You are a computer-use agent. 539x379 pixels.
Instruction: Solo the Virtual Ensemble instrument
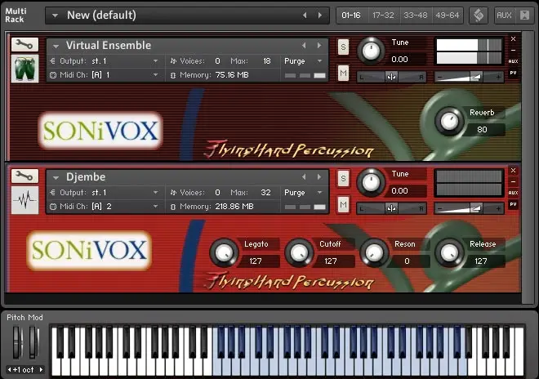343,47
